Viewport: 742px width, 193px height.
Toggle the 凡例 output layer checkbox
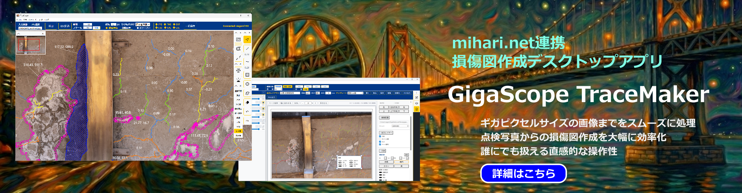tap(380, 136)
